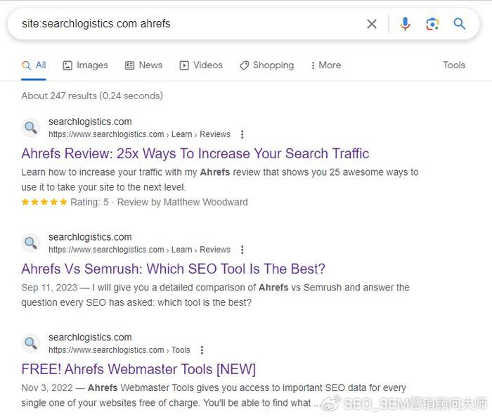
Task: Select the All results tab
Action: coord(34,65)
